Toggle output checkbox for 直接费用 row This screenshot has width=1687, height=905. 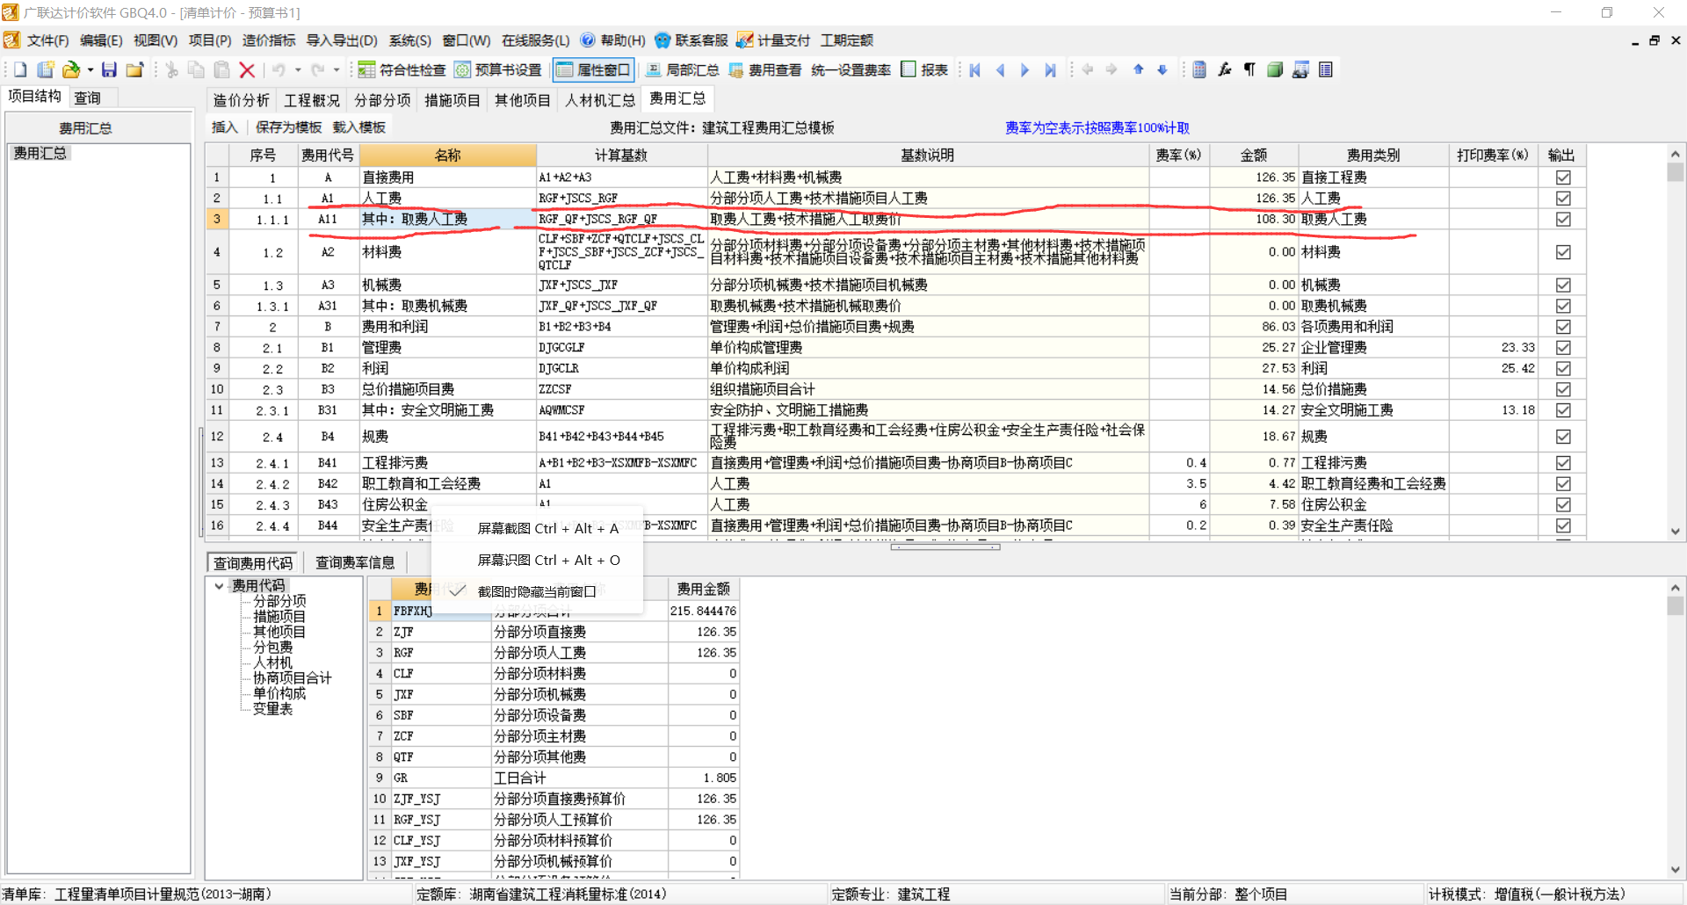point(1563,177)
